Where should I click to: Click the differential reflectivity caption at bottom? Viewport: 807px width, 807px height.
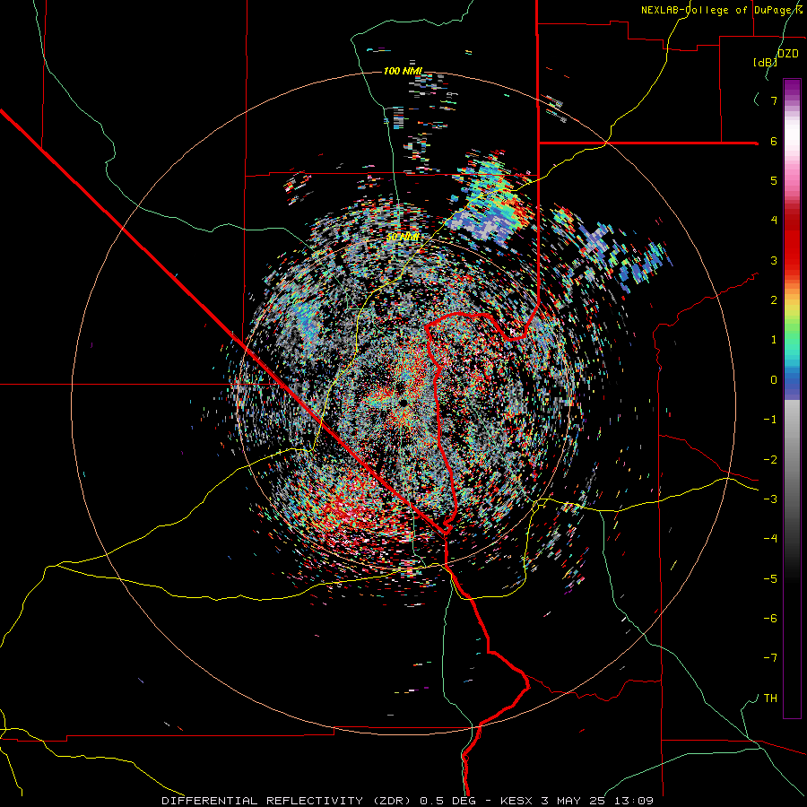point(408,801)
